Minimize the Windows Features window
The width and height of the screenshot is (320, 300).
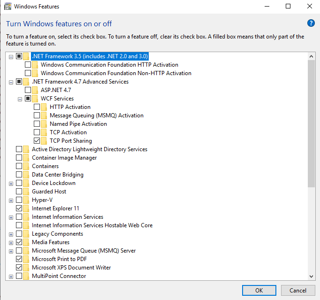click(267, 6)
